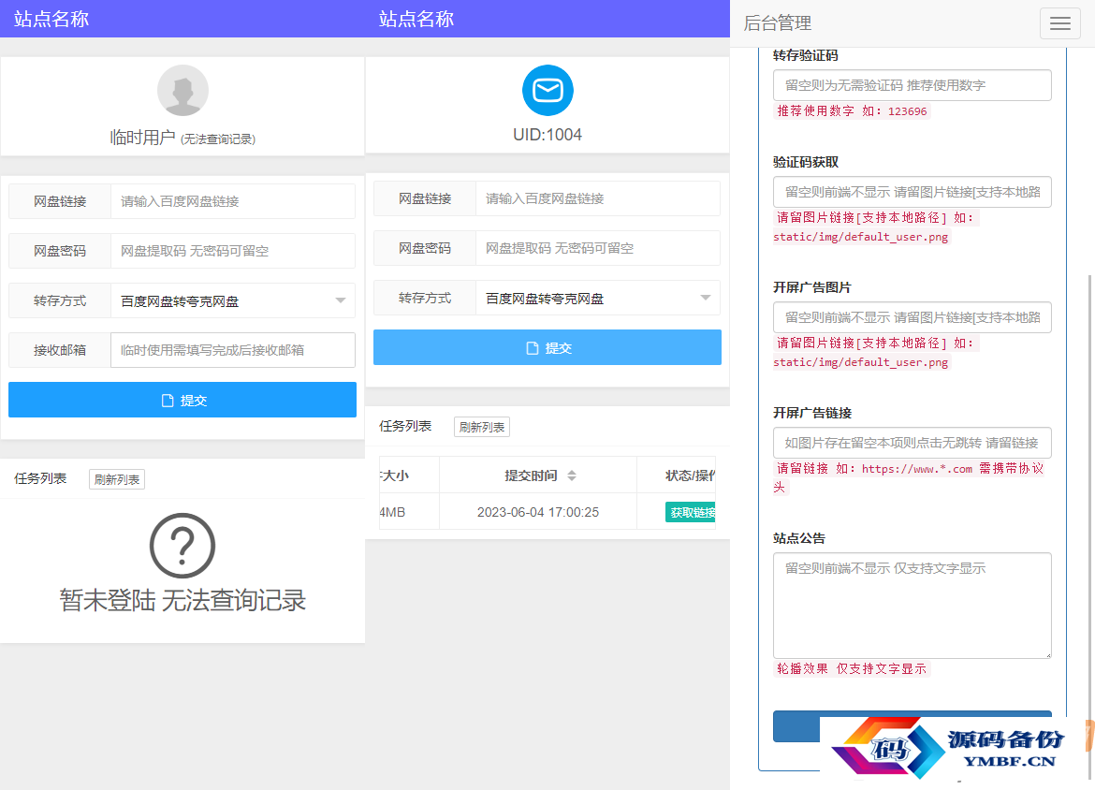This screenshot has height=790, width=1095.
Task: Click the 4MB size cell
Action: coord(409,512)
